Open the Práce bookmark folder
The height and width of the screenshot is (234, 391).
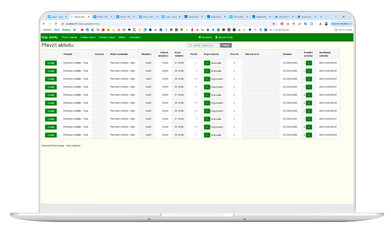pyautogui.click(x=57, y=30)
